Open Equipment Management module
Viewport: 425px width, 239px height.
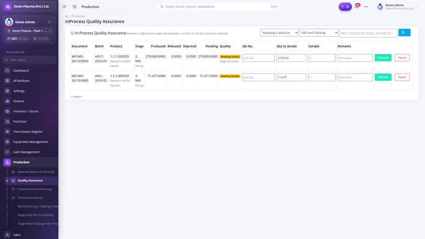pyautogui.click(x=29, y=142)
